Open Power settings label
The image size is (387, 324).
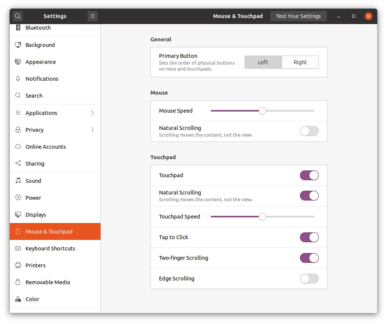point(33,198)
